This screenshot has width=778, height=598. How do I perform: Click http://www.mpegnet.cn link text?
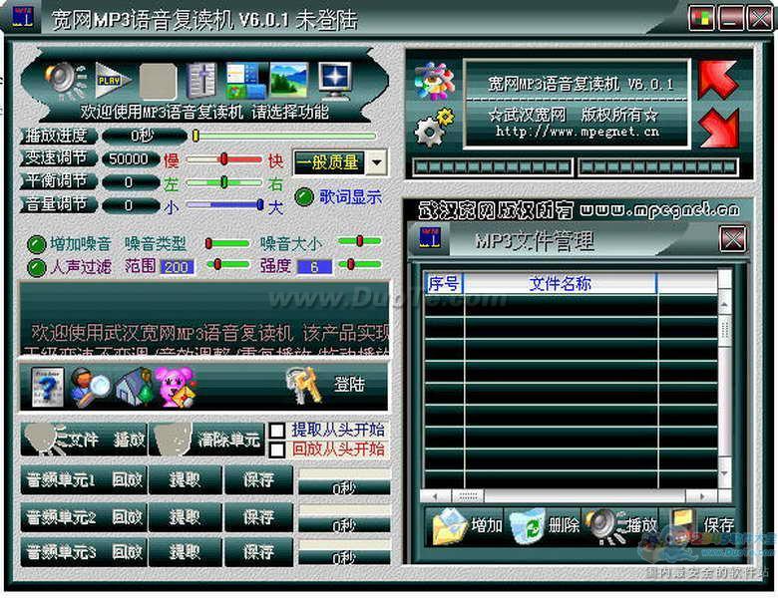pos(578,132)
